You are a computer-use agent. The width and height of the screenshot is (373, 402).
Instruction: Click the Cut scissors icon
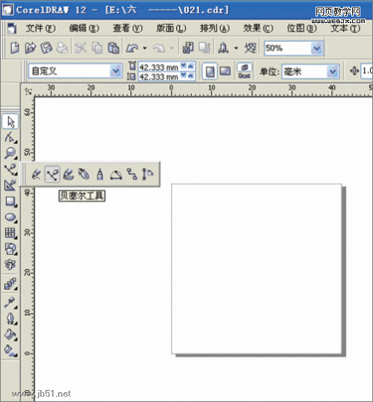click(81, 48)
